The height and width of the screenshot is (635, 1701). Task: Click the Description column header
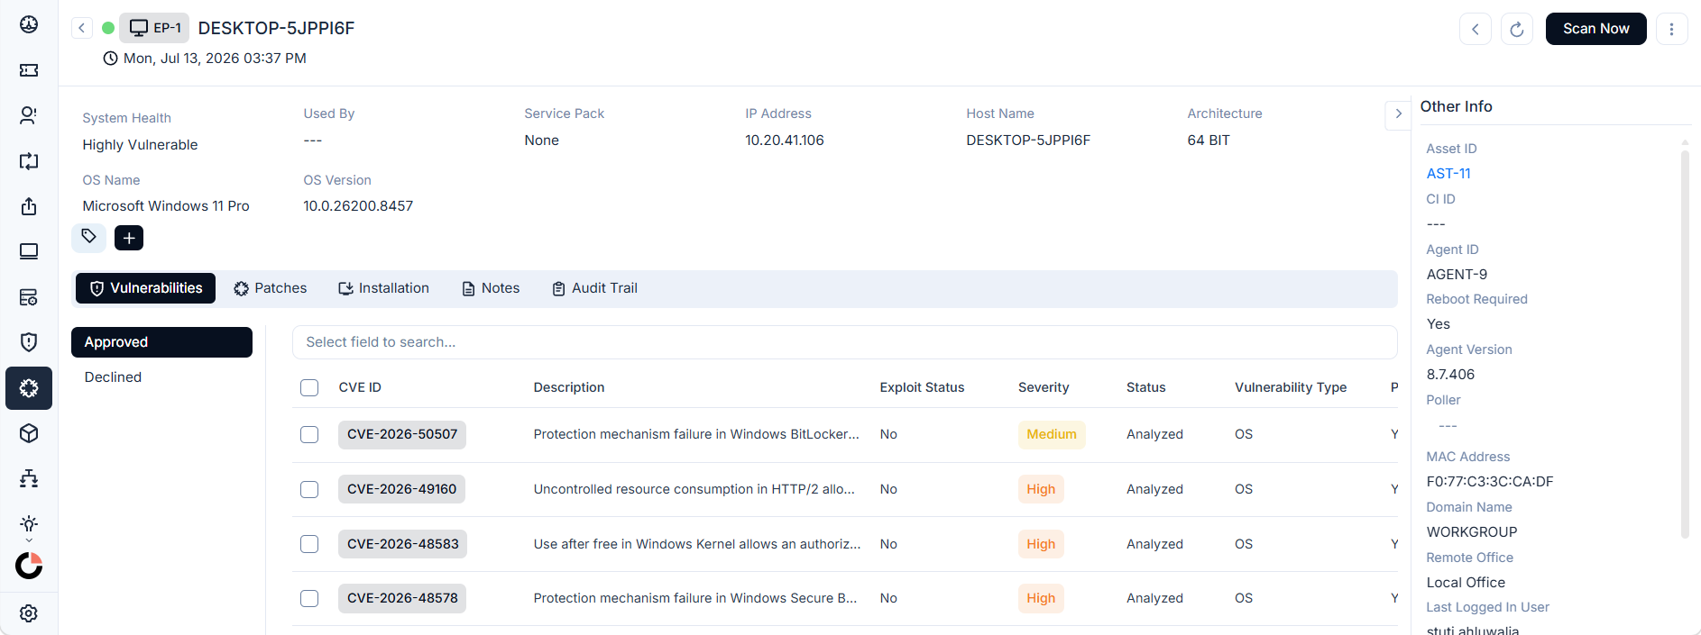click(x=569, y=387)
